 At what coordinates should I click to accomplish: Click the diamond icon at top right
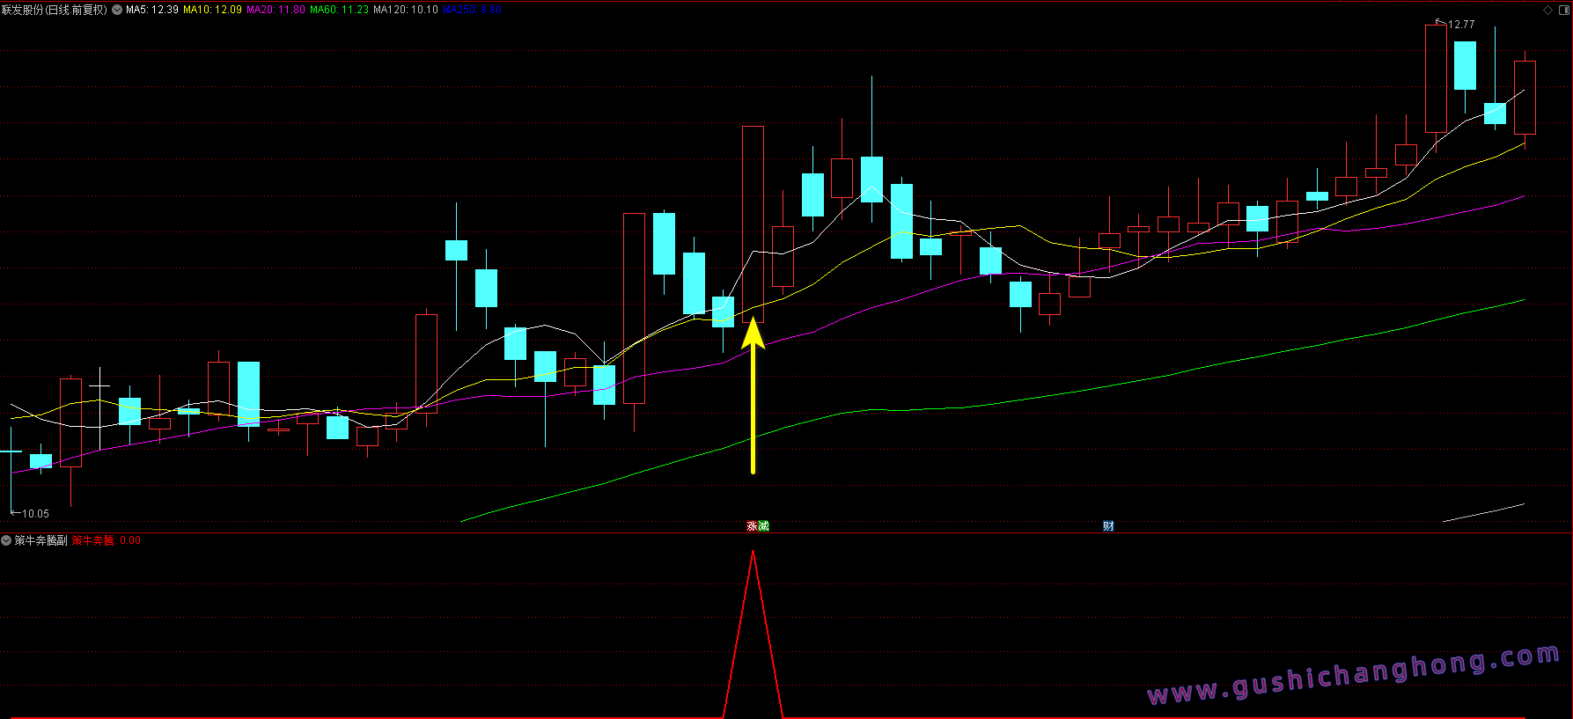1548,10
